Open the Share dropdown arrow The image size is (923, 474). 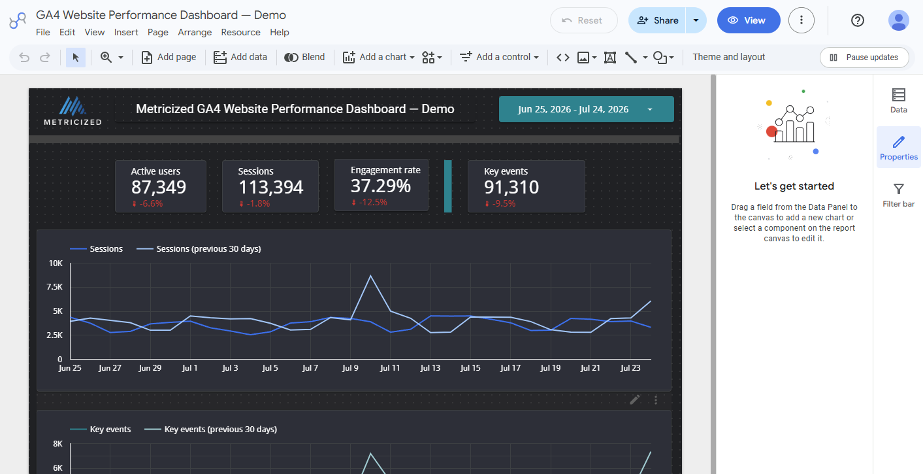[696, 20]
